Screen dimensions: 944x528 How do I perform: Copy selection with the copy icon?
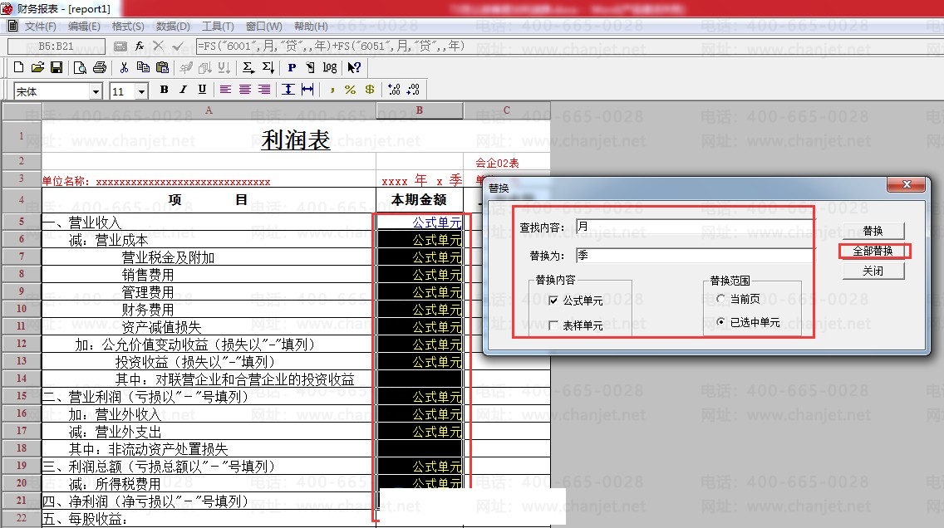pos(143,67)
